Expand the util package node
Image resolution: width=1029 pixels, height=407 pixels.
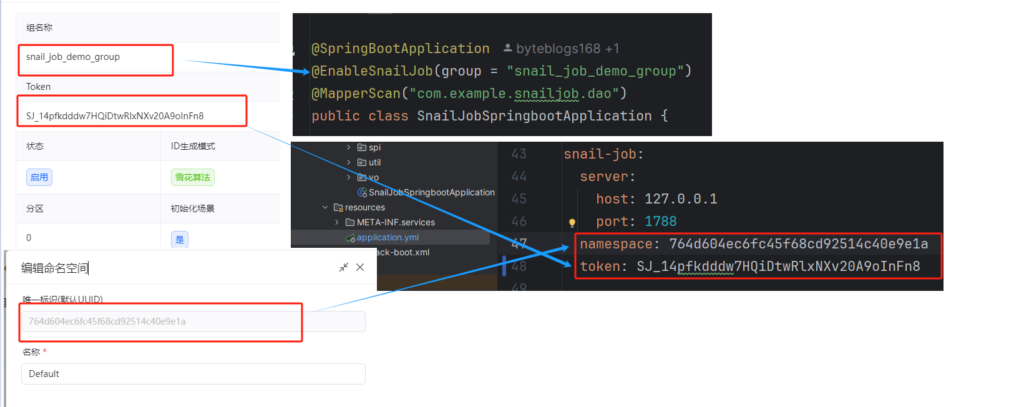pyautogui.click(x=349, y=162)
